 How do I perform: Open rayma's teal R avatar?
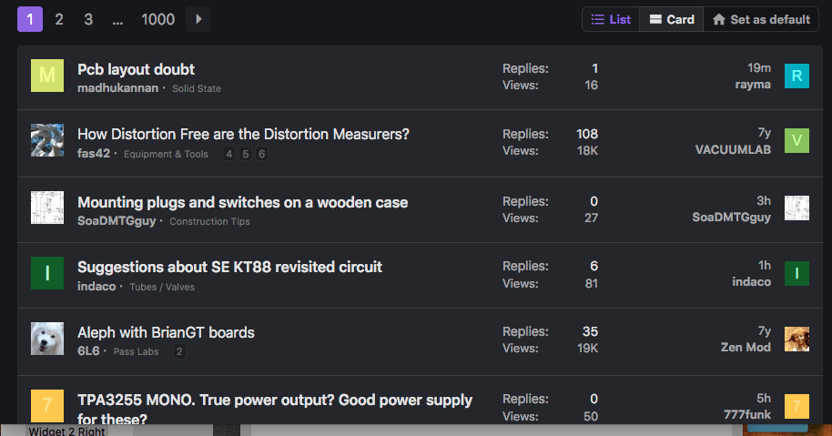click(797, 76)
